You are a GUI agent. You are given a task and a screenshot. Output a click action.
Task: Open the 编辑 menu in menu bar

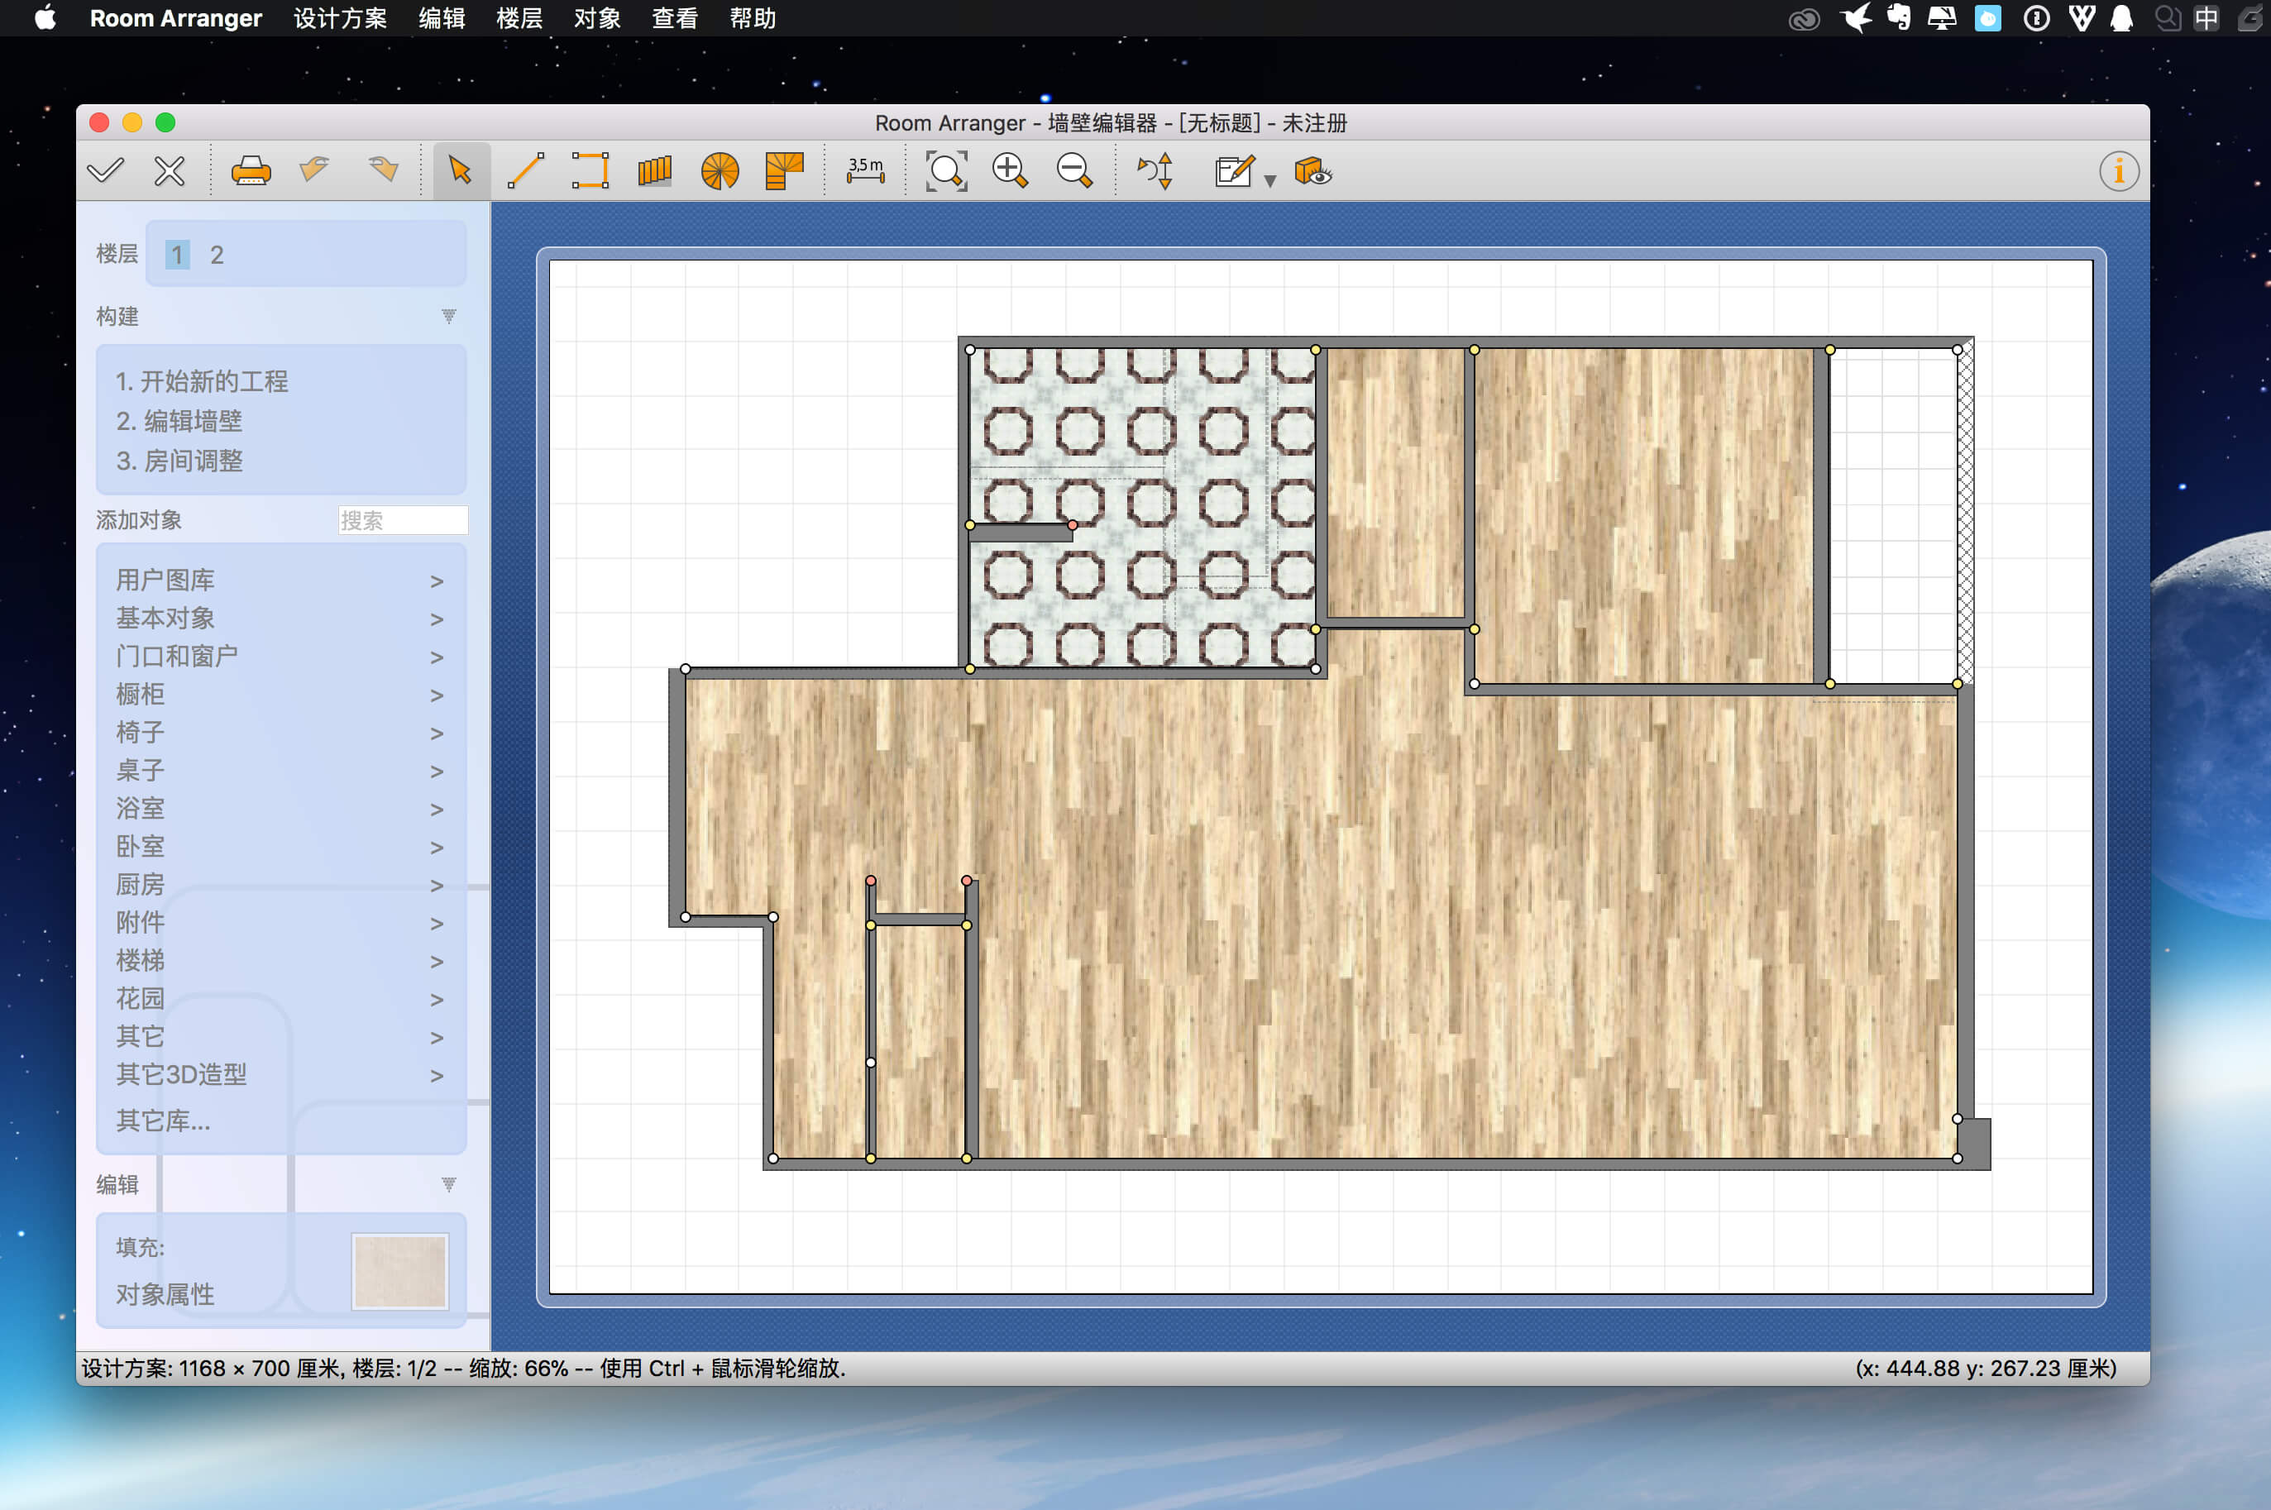442,18
